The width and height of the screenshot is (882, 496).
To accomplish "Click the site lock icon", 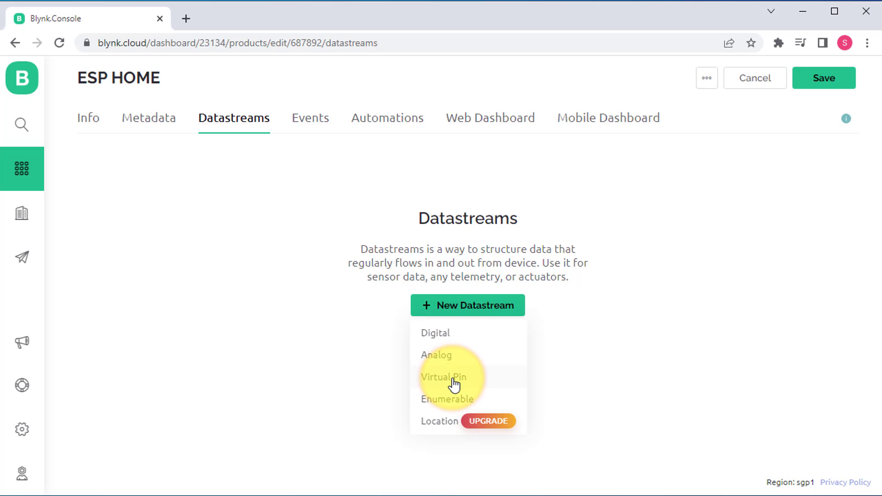I will point(86,43).
